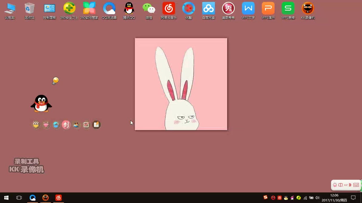362x203 pixels.
Task: Click the steaming bowl feed icon
Action: 36,125
